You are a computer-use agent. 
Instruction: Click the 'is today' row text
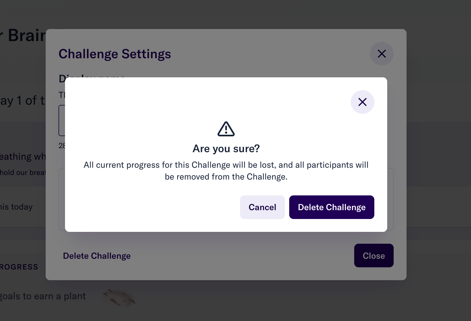click(x=16, y=207)
